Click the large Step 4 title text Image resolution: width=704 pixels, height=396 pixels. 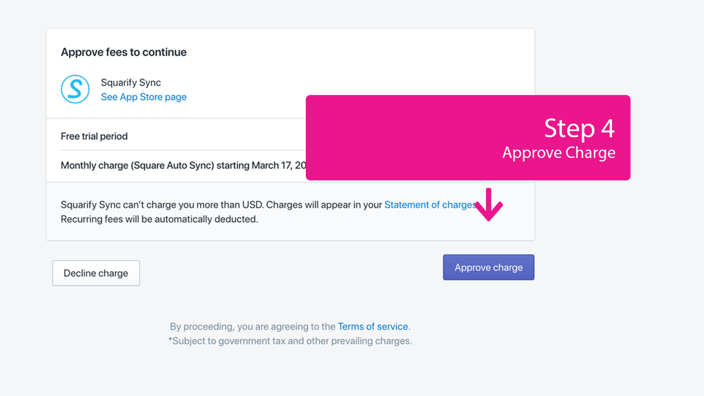[x=579, y=128]
